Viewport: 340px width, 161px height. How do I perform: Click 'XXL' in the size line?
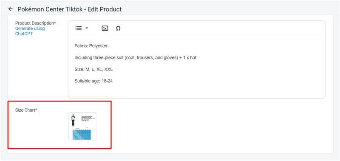pyautogui.click(x=109, y=70)
